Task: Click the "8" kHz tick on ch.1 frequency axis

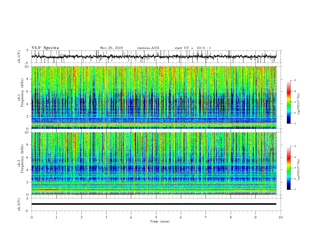Action: (x=28, y=79)
